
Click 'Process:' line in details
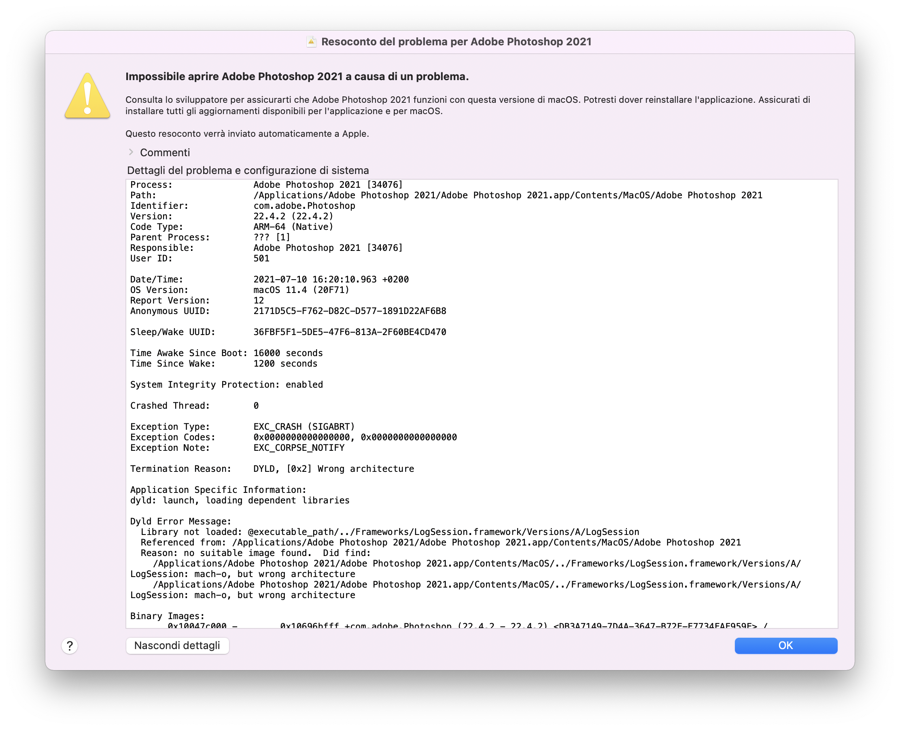(x=266, y=185)
